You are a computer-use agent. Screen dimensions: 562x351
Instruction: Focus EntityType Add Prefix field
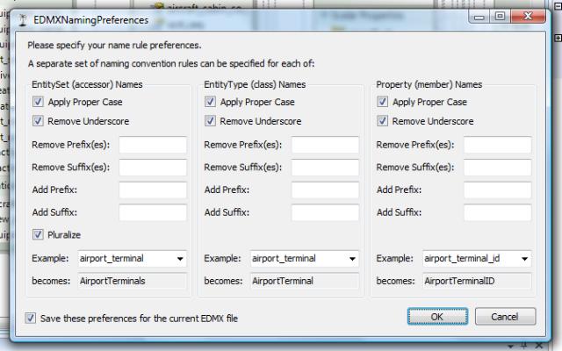coord(325,190)
